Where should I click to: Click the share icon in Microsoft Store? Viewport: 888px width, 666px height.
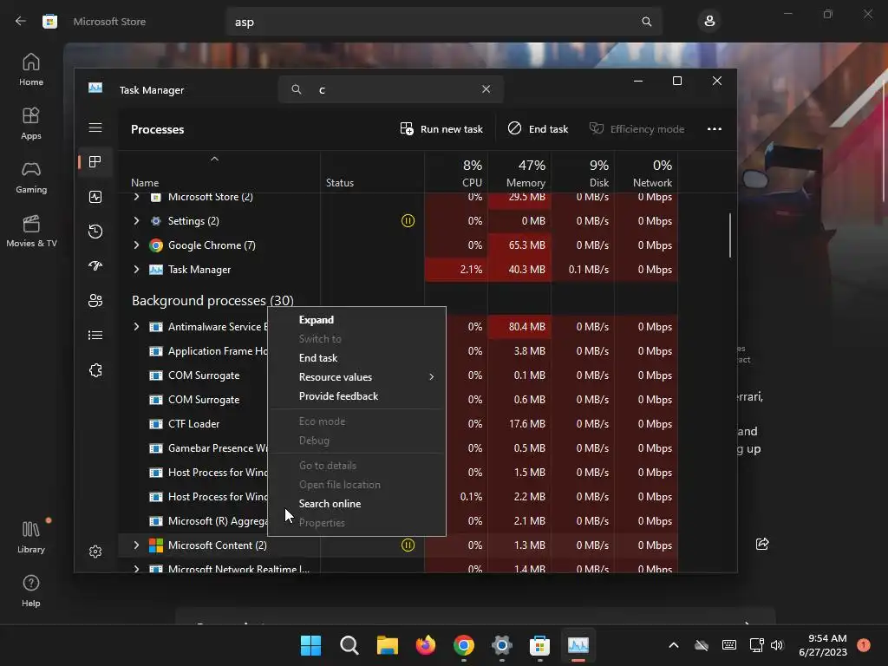click(x=762, y=545)
